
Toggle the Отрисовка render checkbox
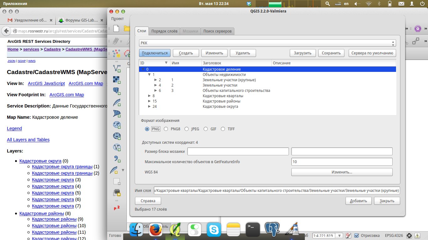[357, 236]
